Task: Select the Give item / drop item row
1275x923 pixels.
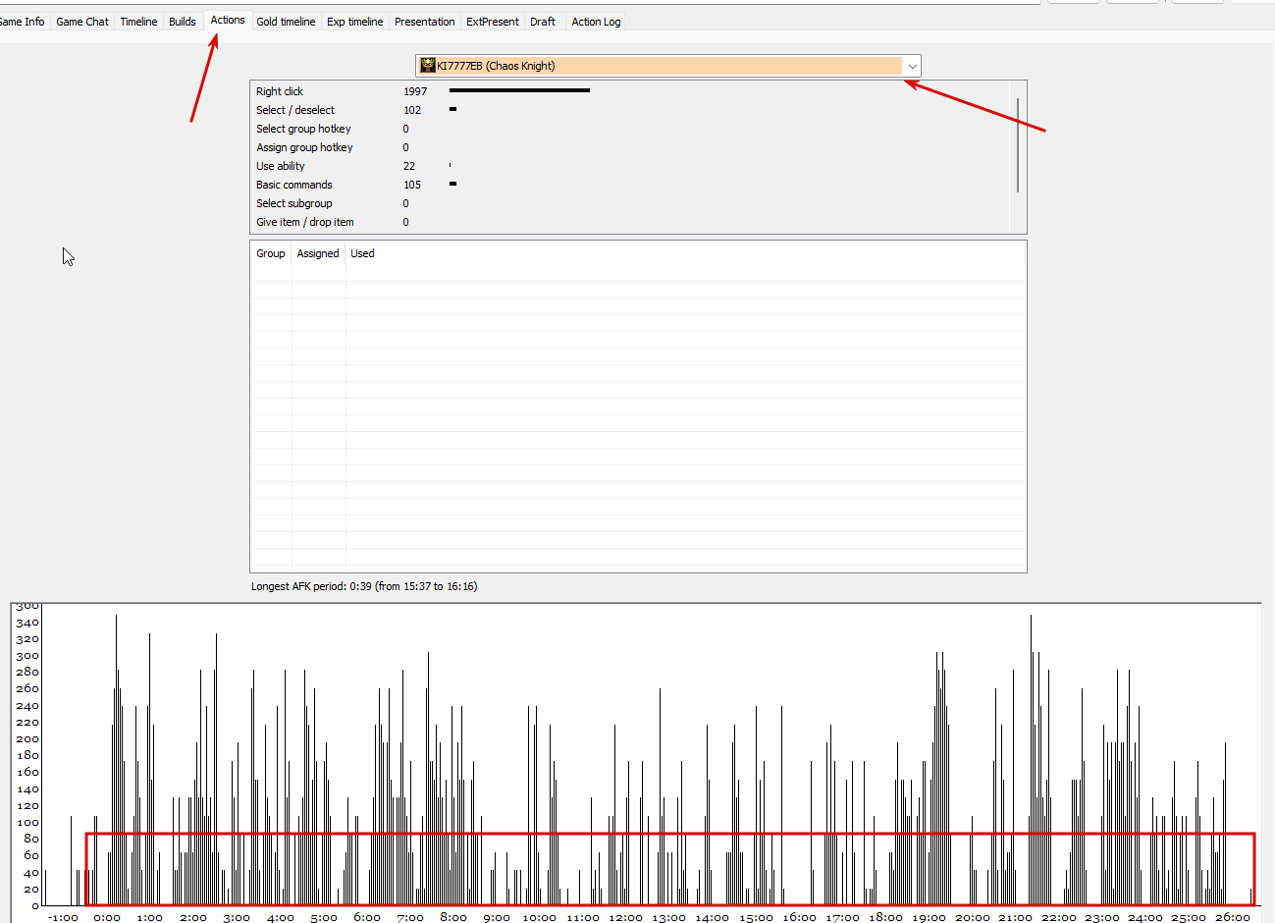Action: 629,222
